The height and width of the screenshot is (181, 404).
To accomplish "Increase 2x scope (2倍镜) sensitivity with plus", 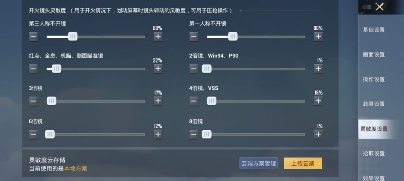I will pos(318,69).
